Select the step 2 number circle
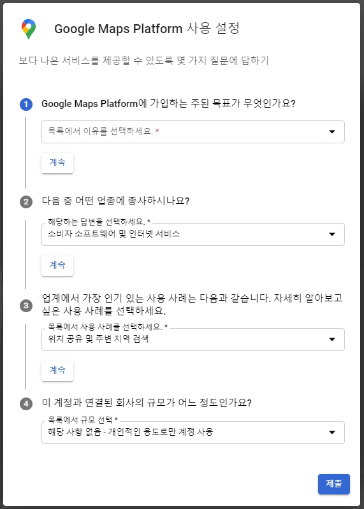The image size is (364, 509). [x=26, y=202]
